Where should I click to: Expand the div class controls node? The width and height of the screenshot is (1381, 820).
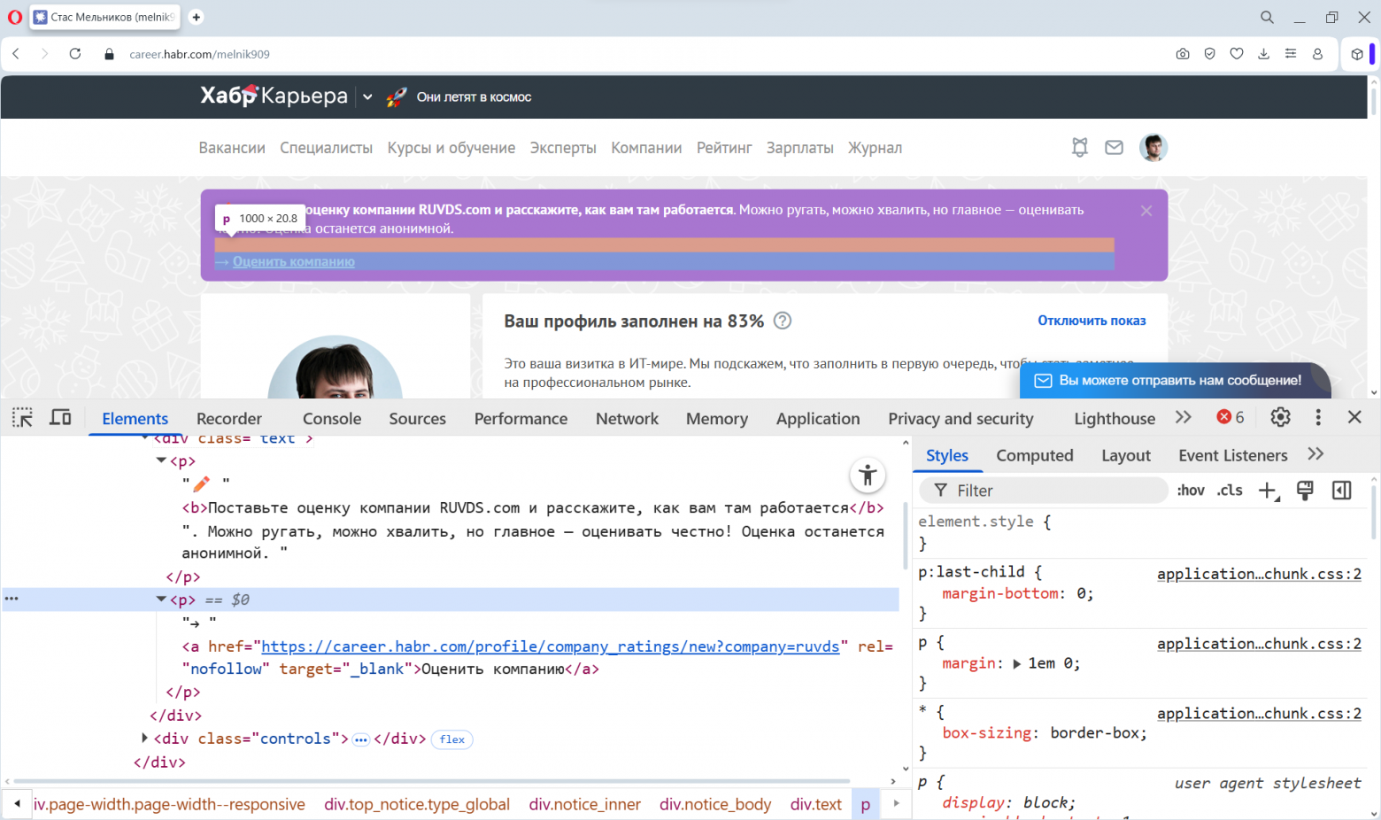point(144,738)
